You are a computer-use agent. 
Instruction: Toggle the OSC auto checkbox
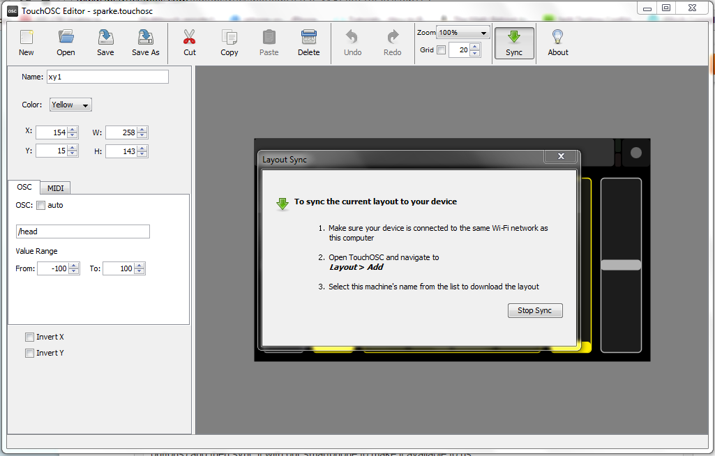[x=41, y=205]
